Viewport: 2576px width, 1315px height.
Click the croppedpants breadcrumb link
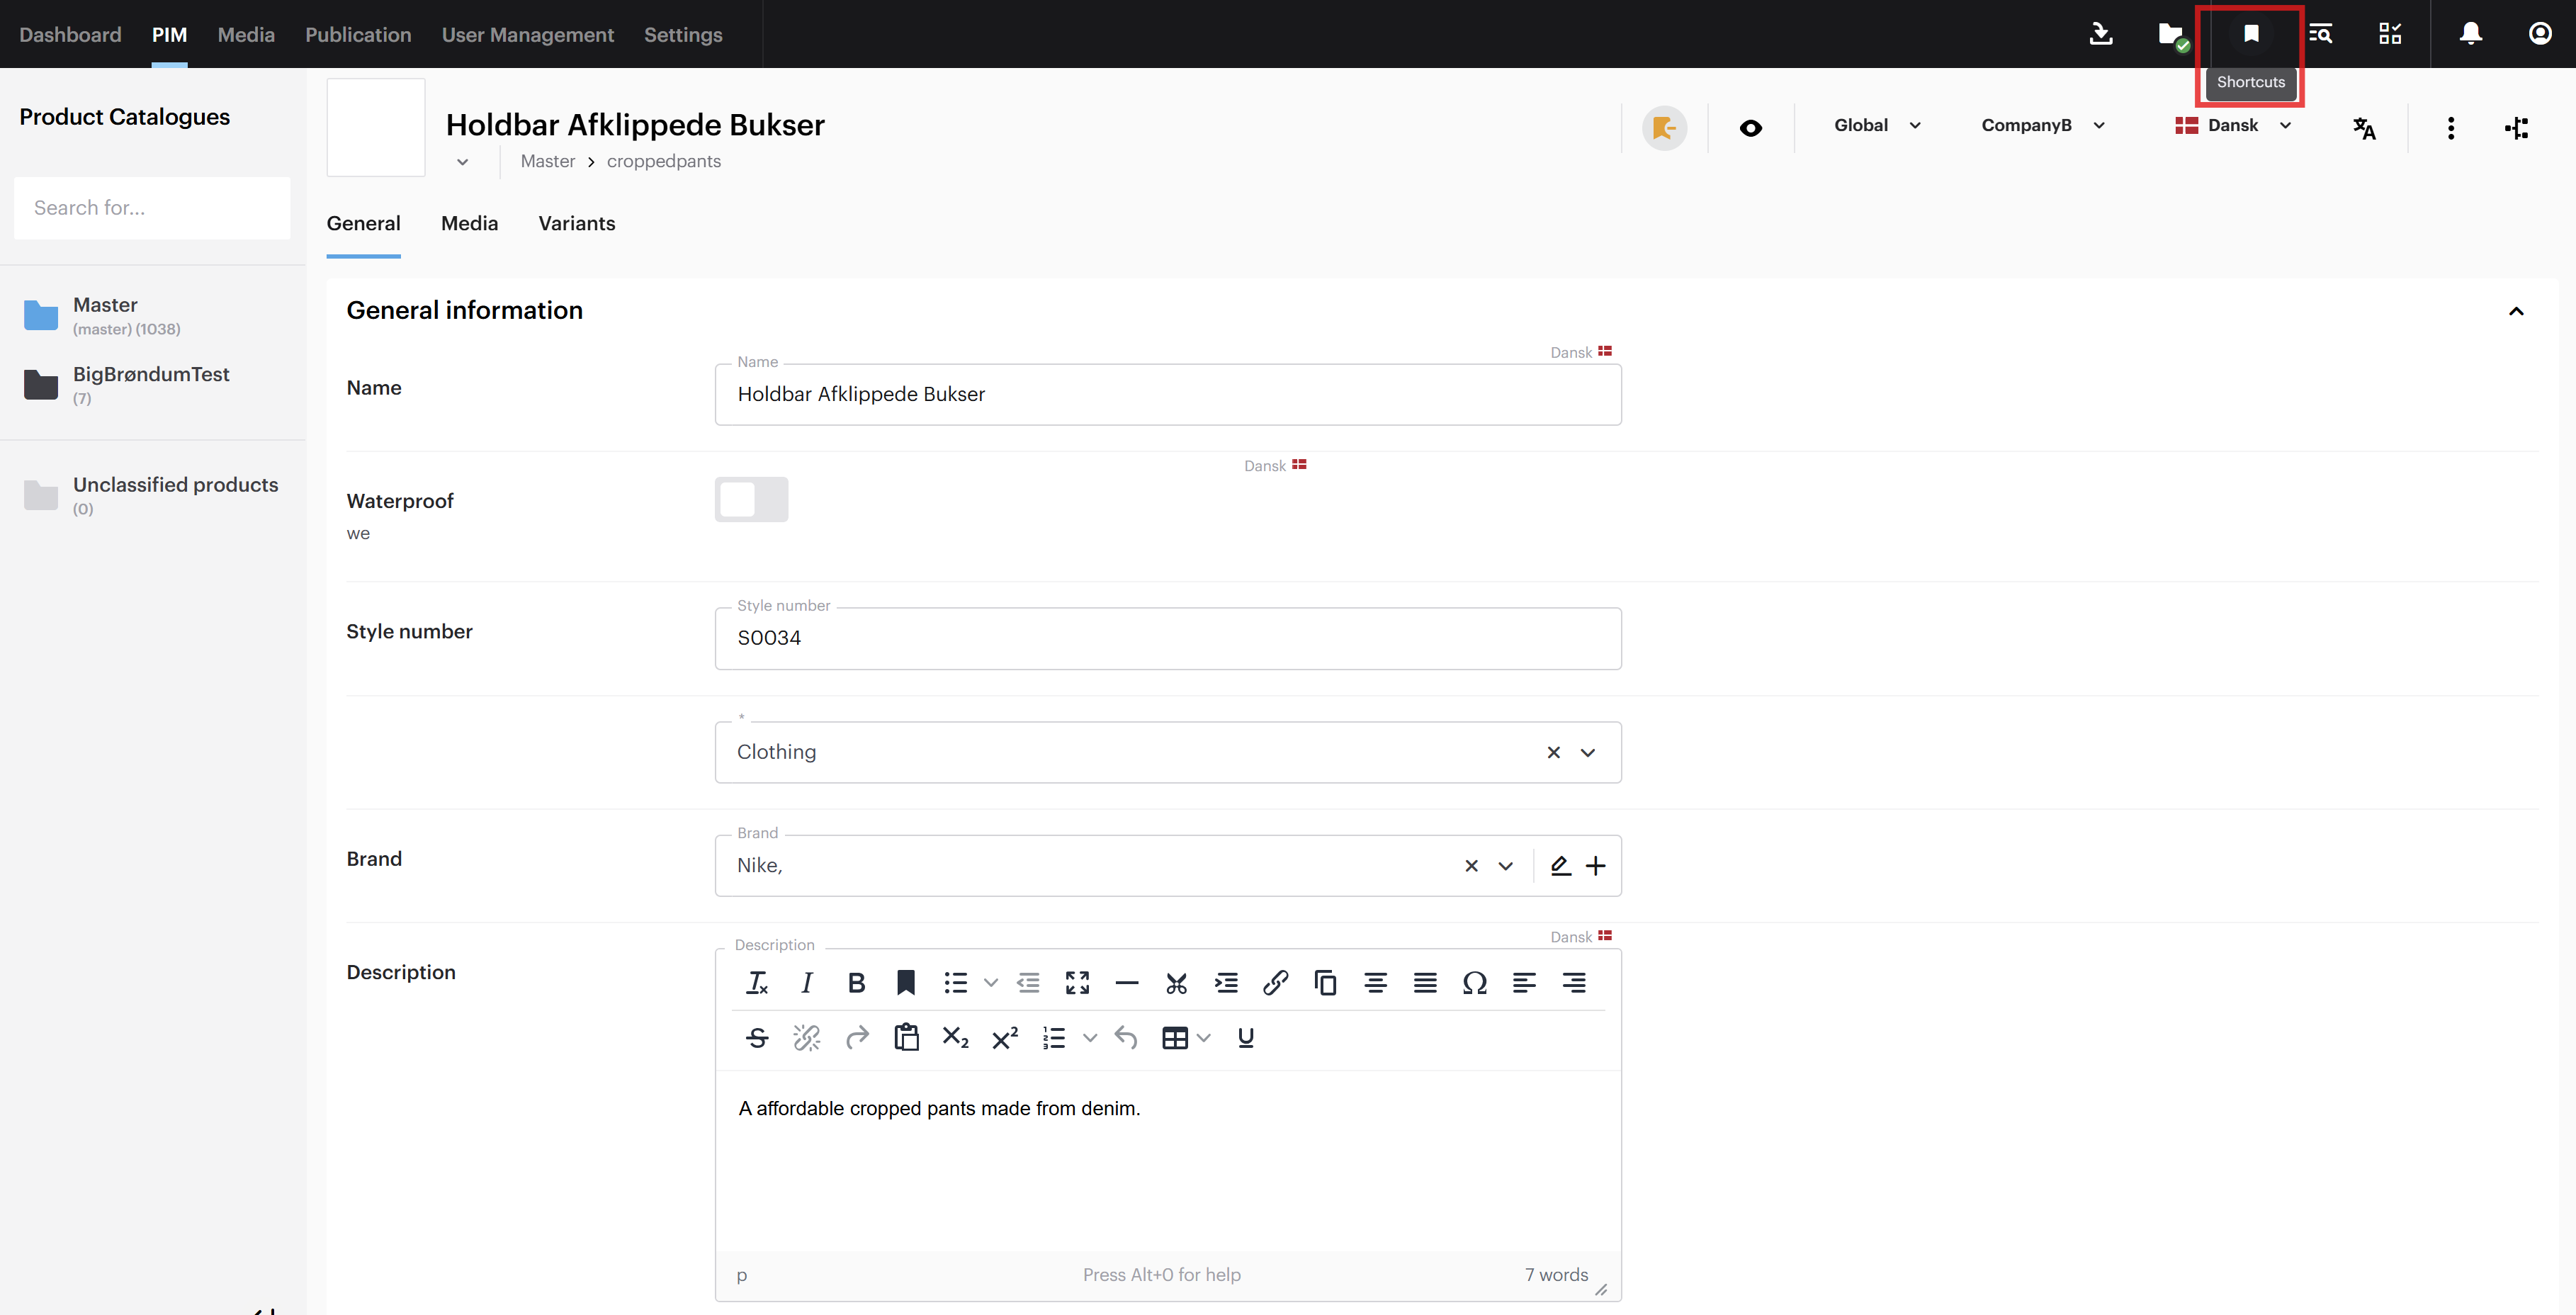(x=663, y=162)
